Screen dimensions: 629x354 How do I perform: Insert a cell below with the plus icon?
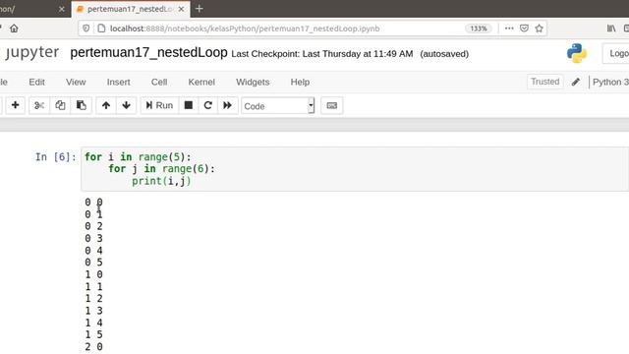tap(16, 105)
